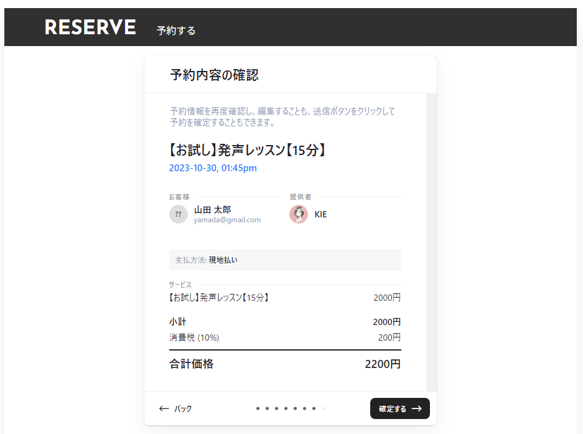This screenshot has height=434, width=583.
Task: Click the provider name KIE
Action: [x=320, y=214]
